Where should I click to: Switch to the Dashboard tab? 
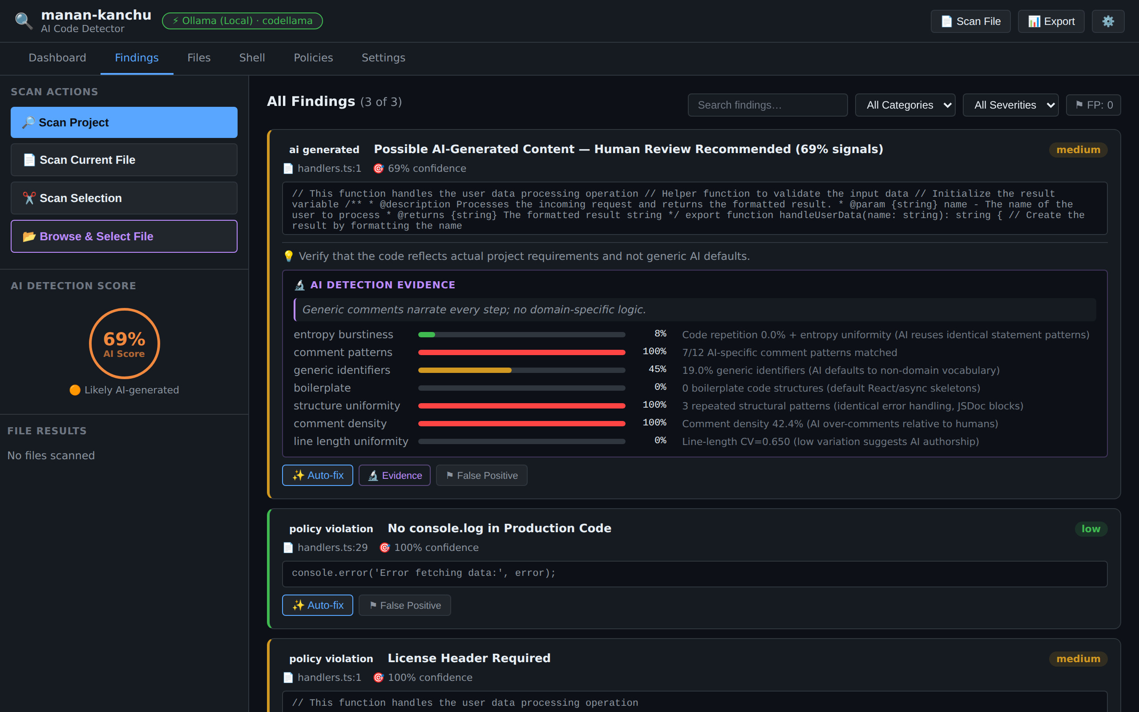(57, 58)
